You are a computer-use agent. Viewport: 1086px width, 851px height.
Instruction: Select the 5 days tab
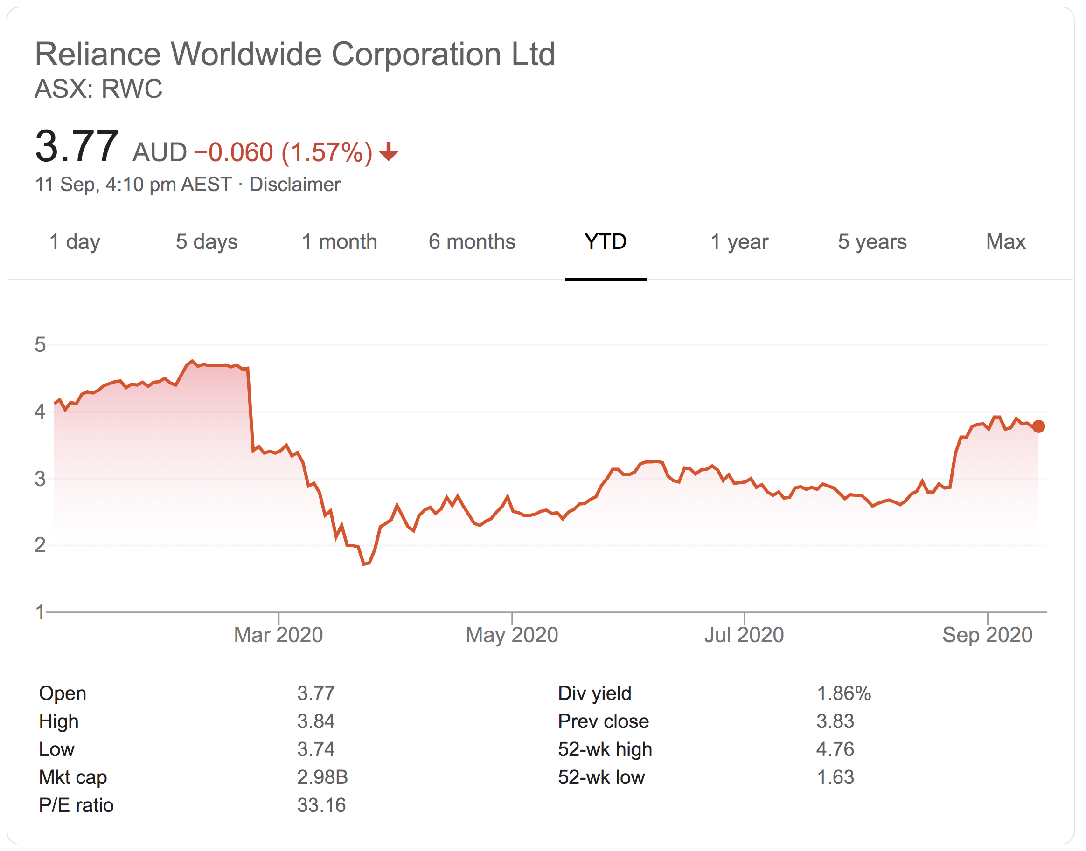click(x=207, y=243)
